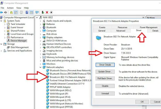Click the Forward arrow toolbar icon
This screenshot has height=109, width=161.
tap(6, 13)
